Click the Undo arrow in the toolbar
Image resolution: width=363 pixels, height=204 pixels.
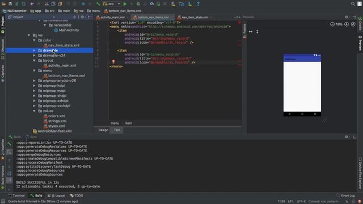pyautogui.click(x=32, y=4)
